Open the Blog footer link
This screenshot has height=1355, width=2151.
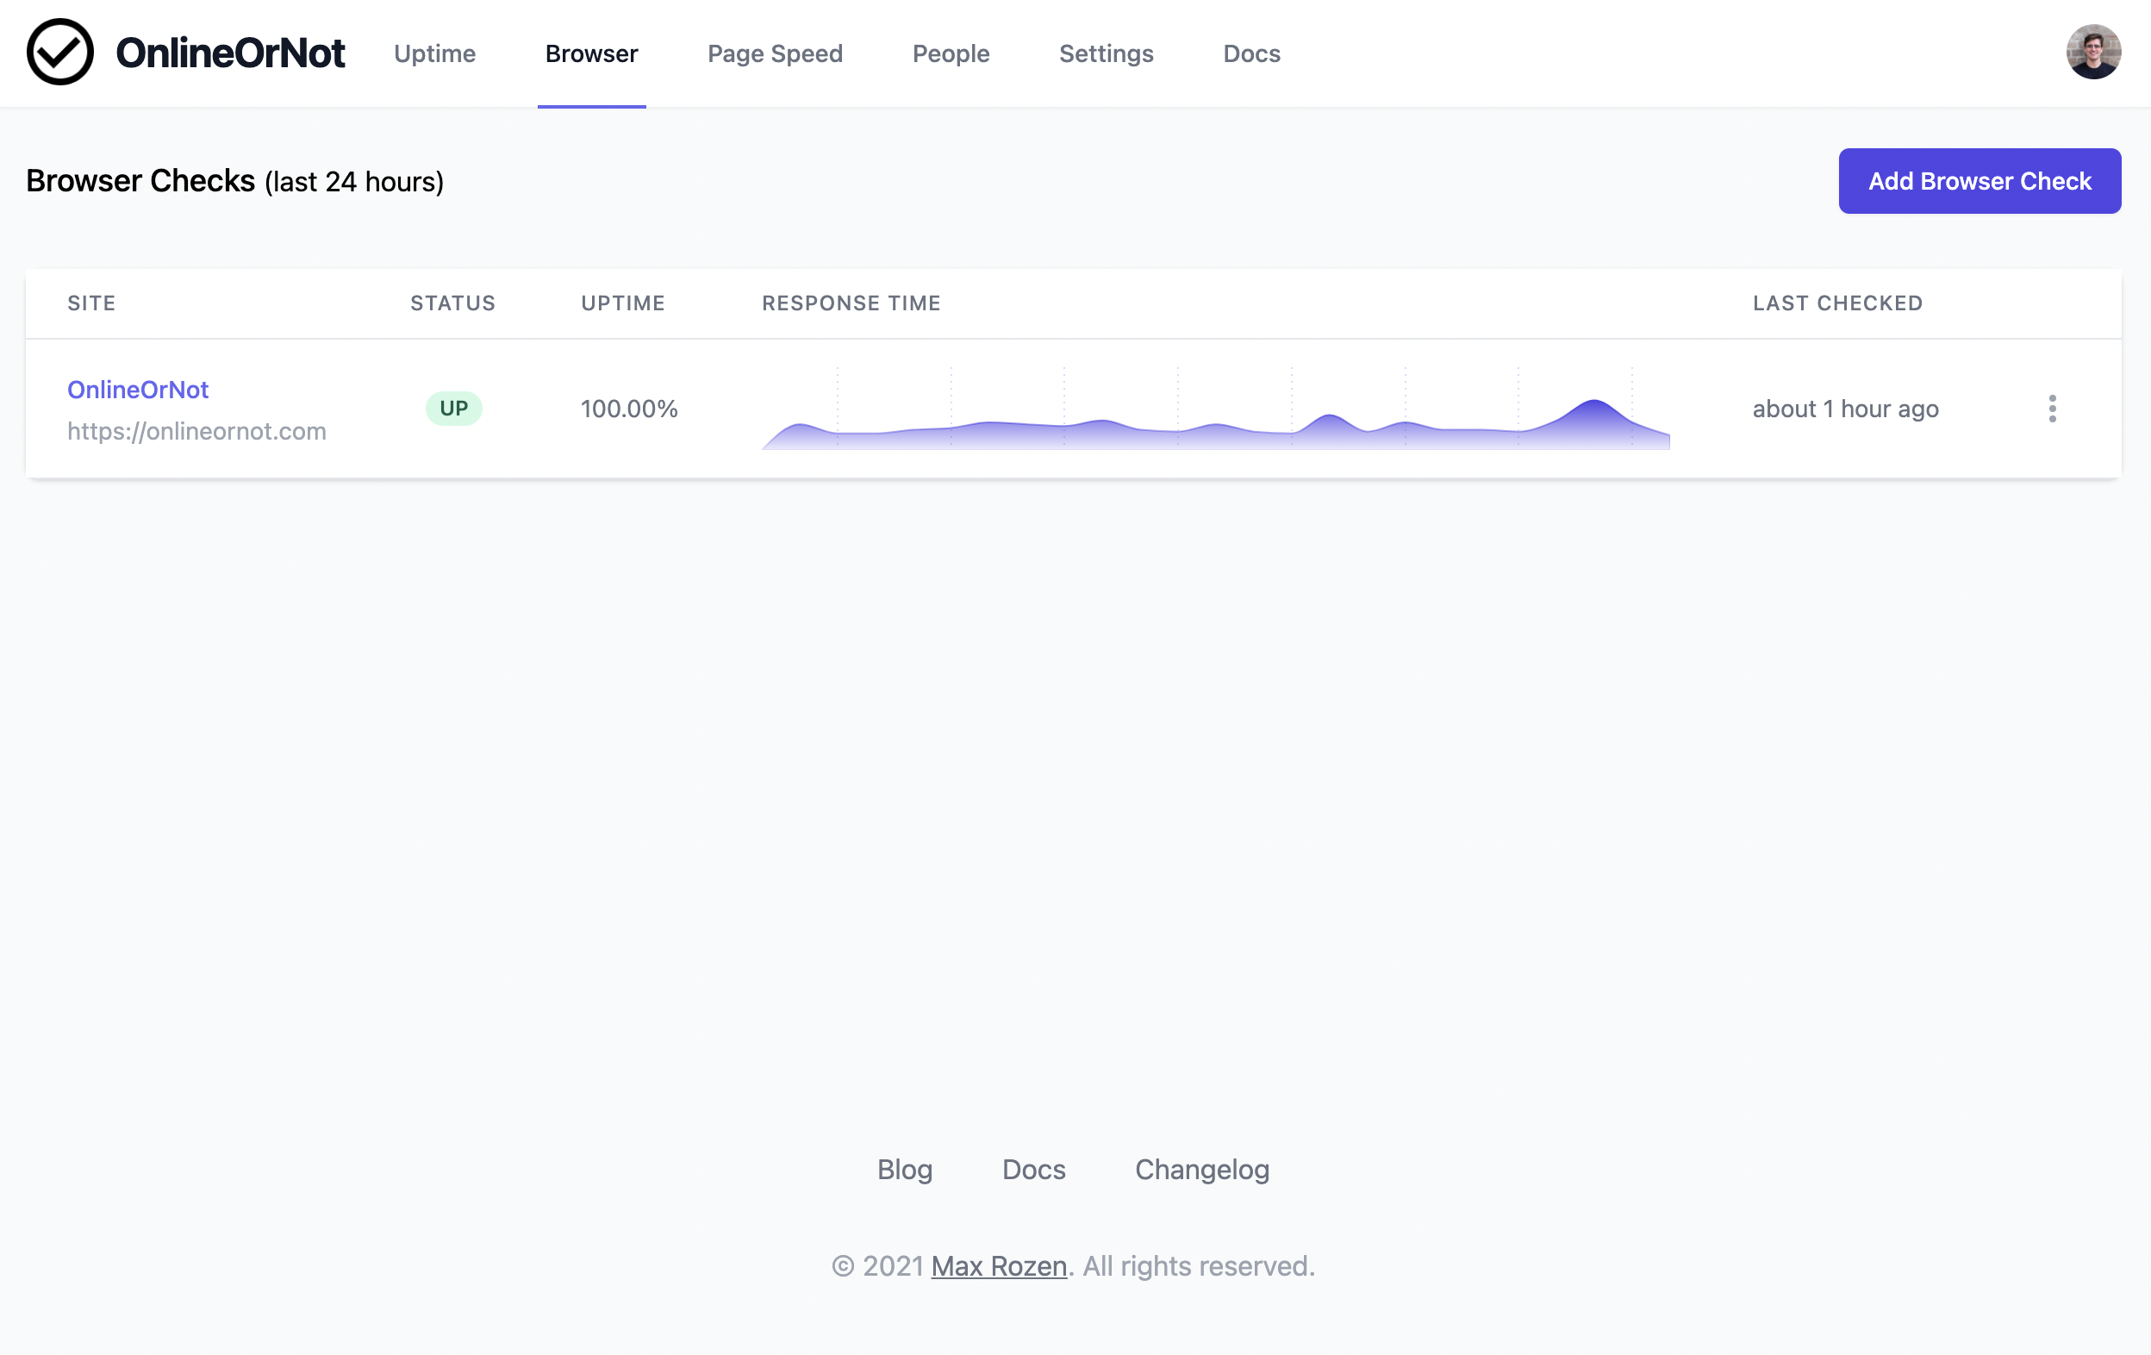[904, 1169]
